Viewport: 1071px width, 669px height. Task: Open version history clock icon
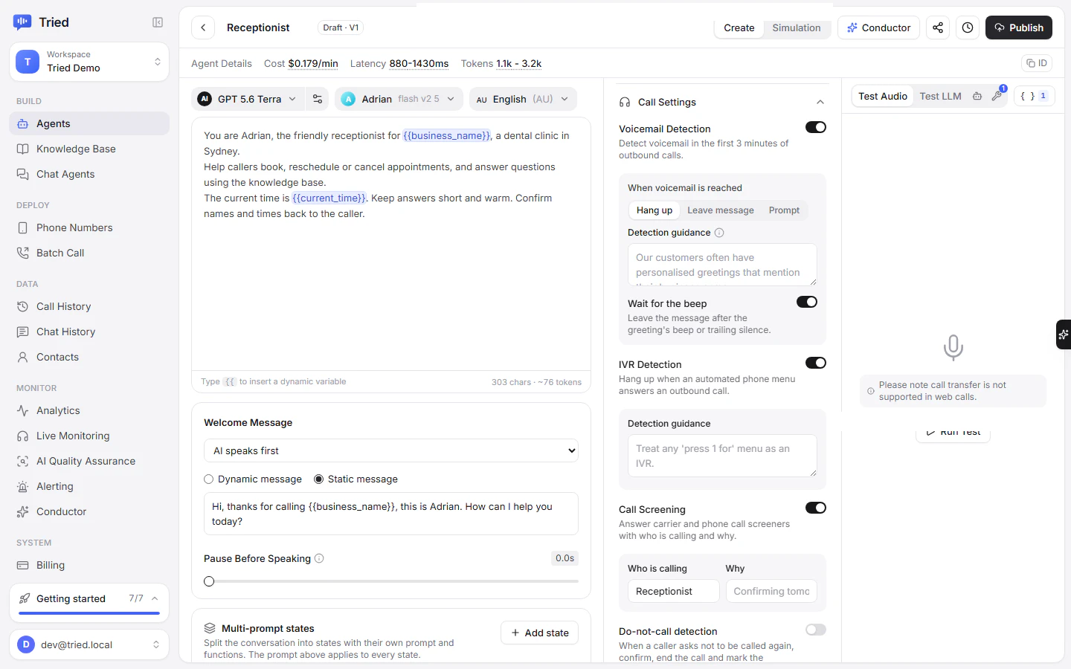pyautogui.click(x=968, y=28)
